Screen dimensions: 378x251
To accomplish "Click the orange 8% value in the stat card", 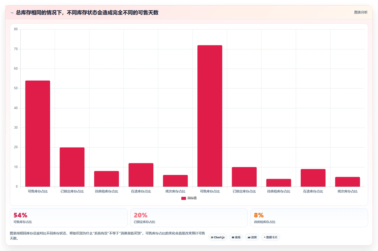I will coord(259,215).
